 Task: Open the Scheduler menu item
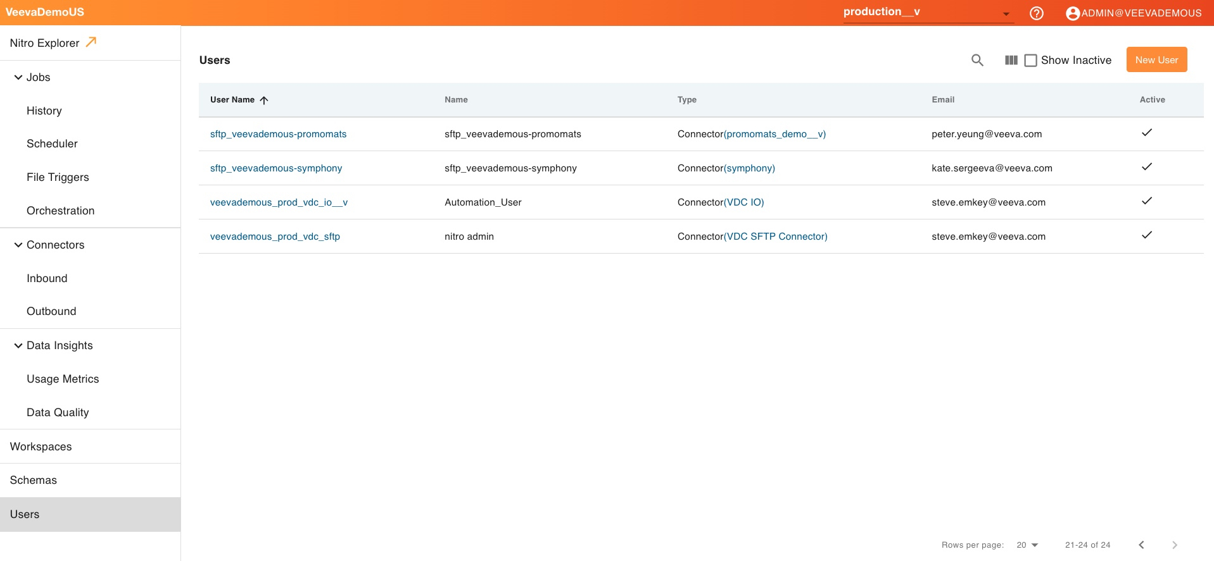tap(52, 144)
